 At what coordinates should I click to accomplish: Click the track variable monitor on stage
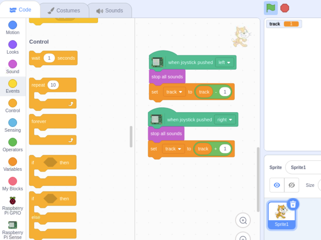coord(284,24)
